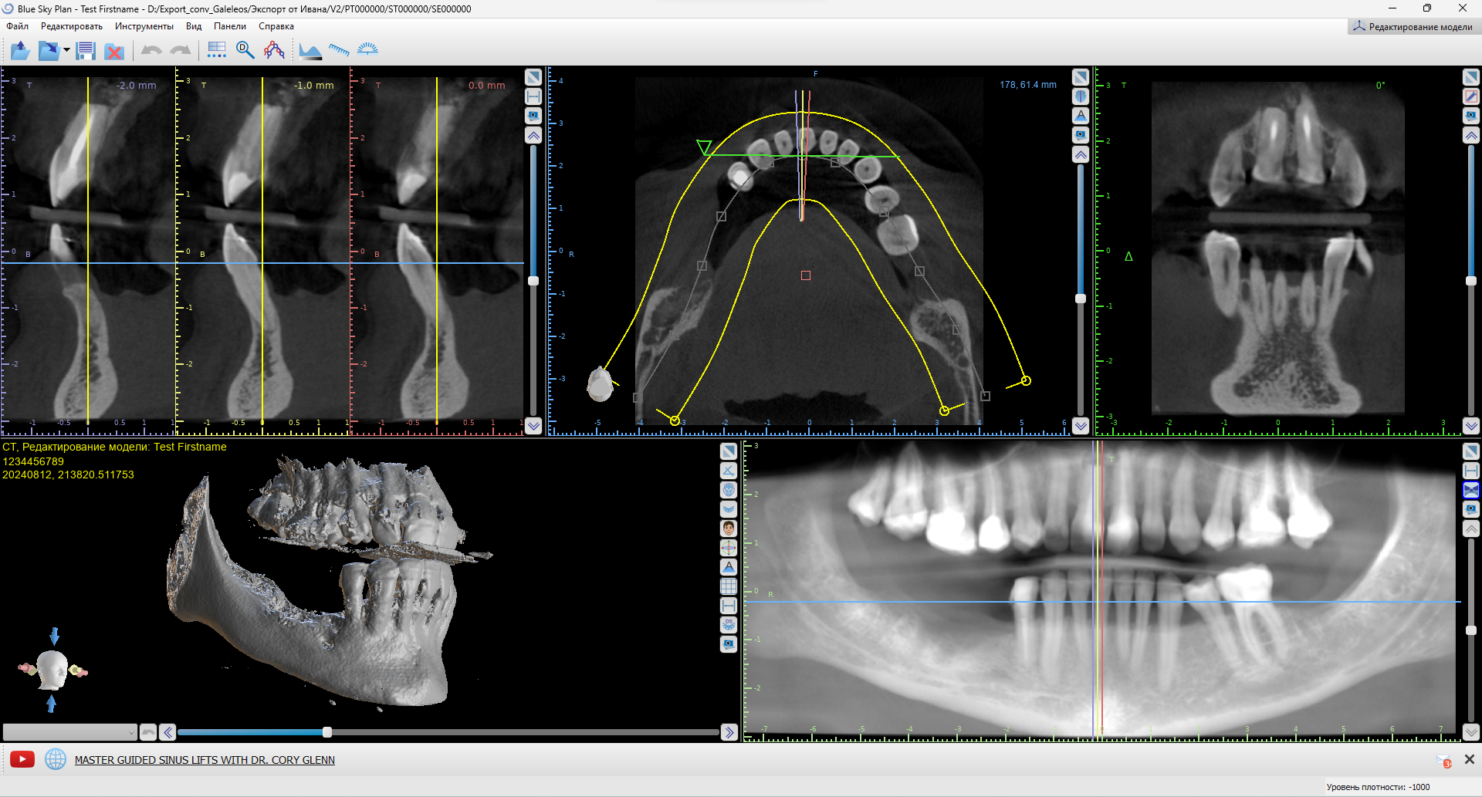The width and height of the screenshot is (1482, 797).
Task: Select the protractor angle measurement tool
Action: coord(368,51)
